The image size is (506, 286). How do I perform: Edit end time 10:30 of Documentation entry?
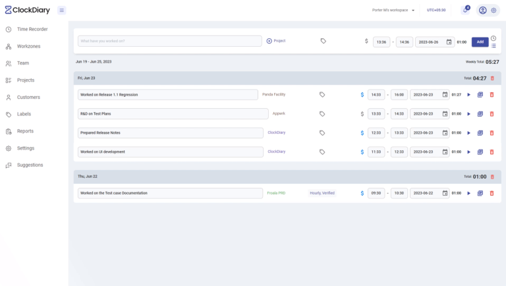(399, 193)
